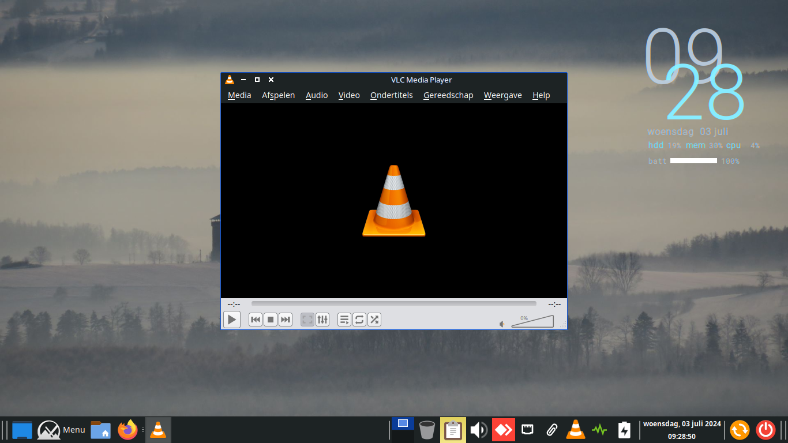The height and width of the screenshot is (443, 788).
Task: Expand the Weergave menu
Action: (x=502, y=95)
